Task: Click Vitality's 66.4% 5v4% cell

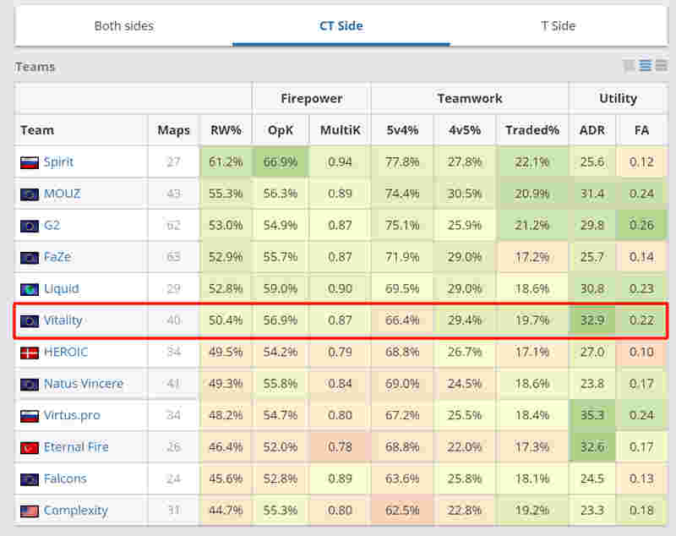Action: click(402, 320)
